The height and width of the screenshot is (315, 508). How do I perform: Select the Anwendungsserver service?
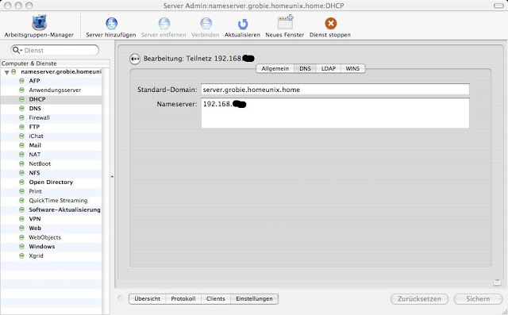(55, 90)
